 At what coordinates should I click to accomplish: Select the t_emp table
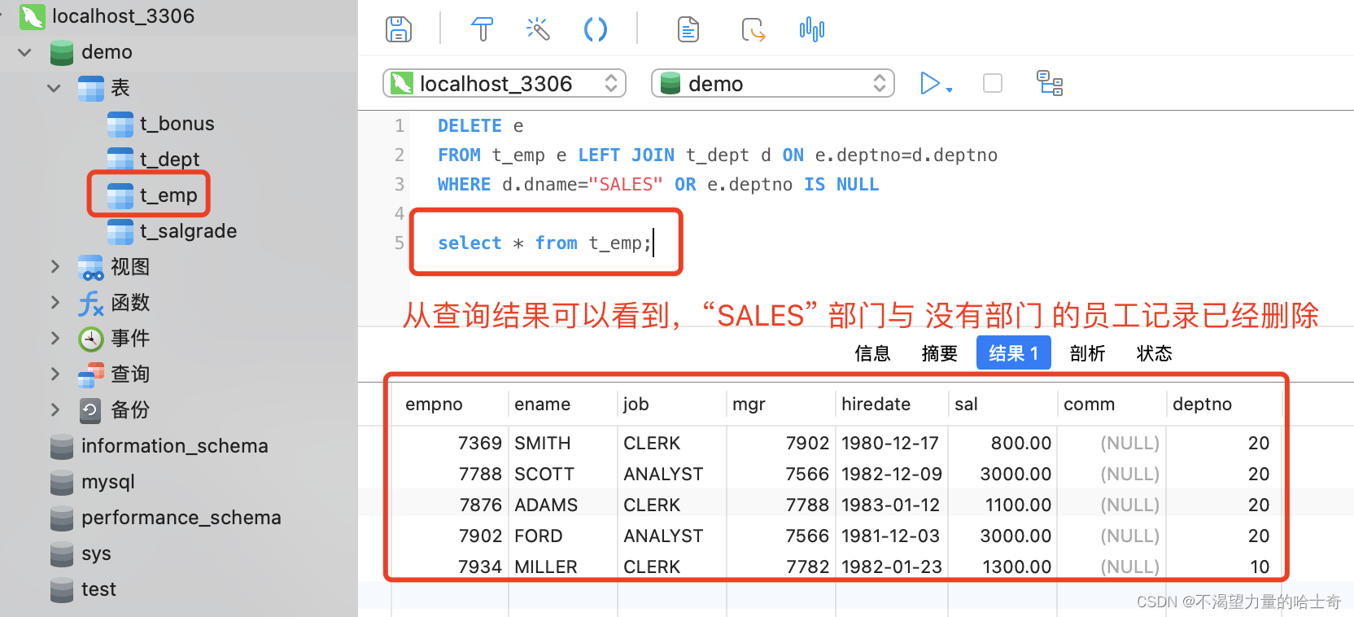pyautogui.click(x=168, y=195)
